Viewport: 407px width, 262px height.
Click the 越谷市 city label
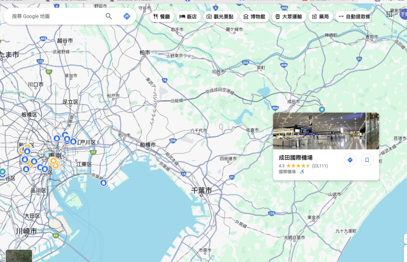click(65, 41)
